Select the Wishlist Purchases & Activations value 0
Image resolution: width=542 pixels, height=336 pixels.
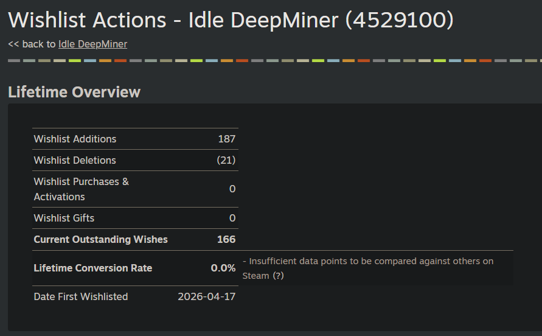coord(232,189)
